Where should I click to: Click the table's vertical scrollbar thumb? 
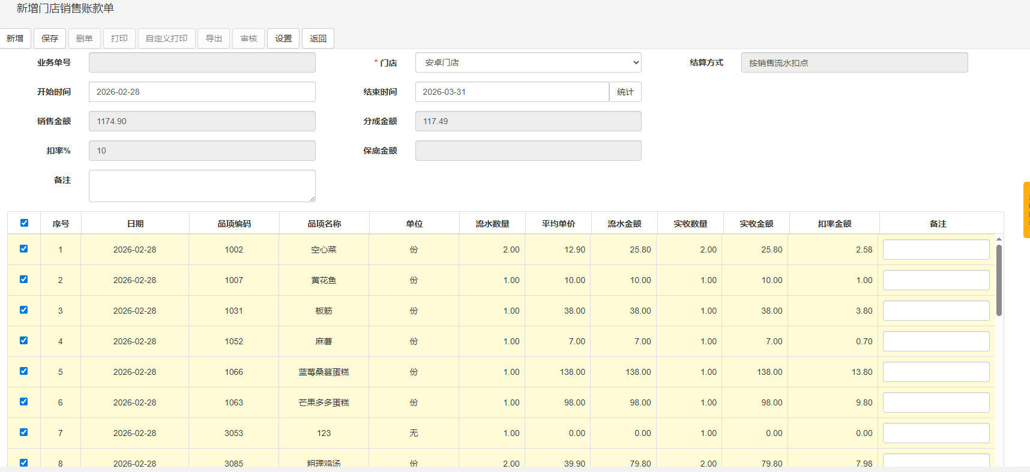(x=999, y=279)
